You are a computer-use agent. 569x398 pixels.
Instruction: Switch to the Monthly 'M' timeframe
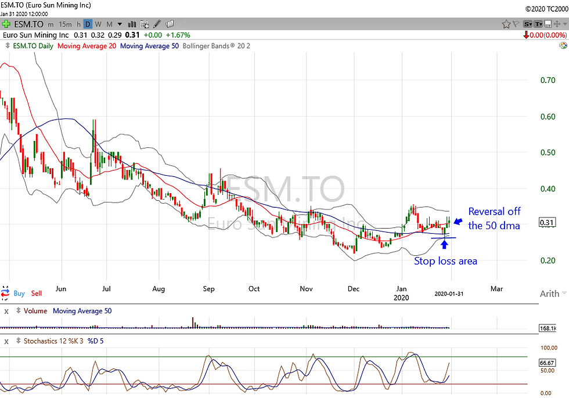tap(109, 24)
